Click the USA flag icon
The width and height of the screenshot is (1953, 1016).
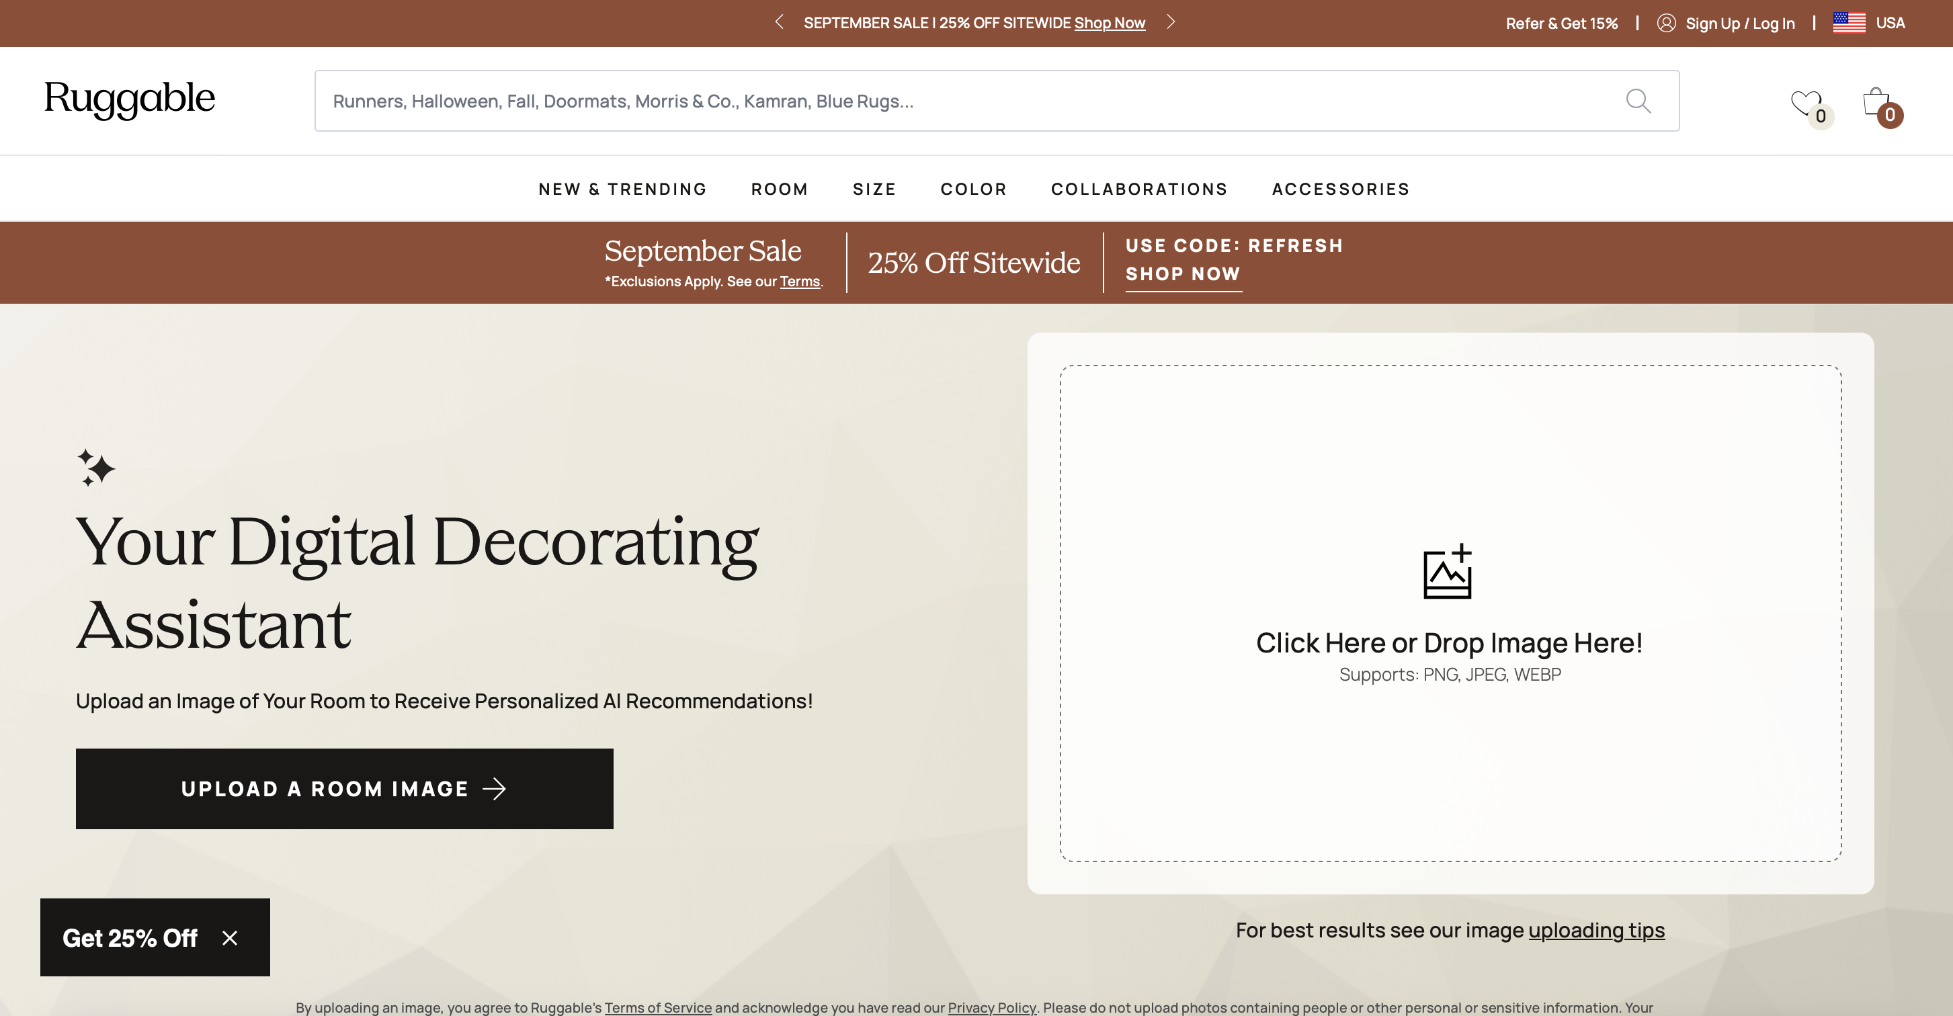pyautogui.click(x=1848, y=23)
